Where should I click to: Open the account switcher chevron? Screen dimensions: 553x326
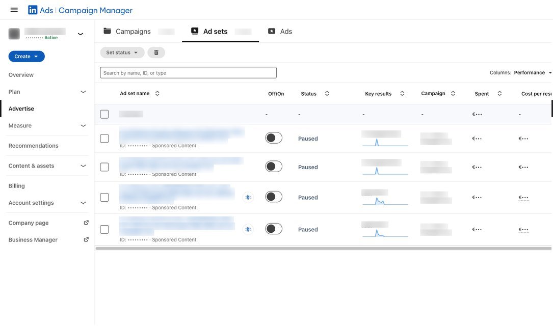click(x=81, y=34)
